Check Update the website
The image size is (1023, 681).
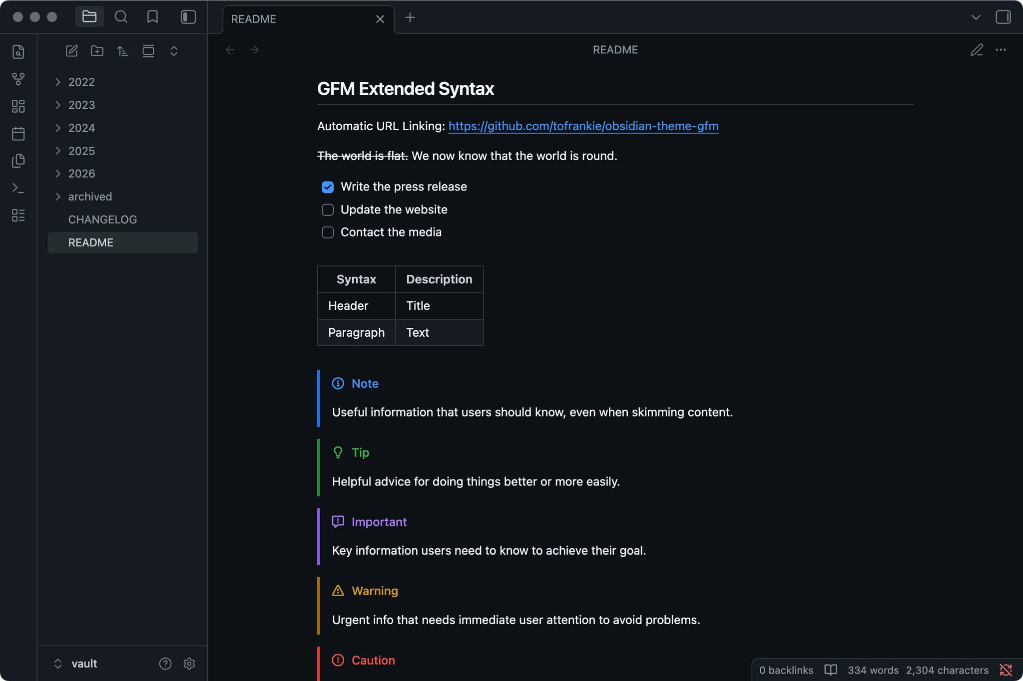click(328, 210)
